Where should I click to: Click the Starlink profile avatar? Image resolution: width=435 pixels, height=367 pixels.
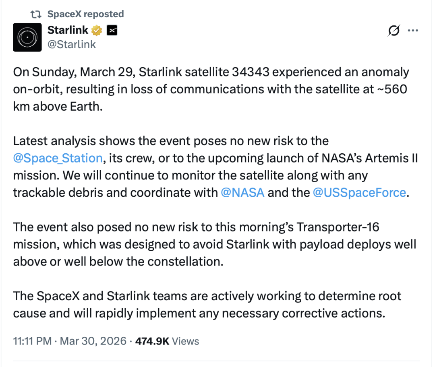[27, 37]
